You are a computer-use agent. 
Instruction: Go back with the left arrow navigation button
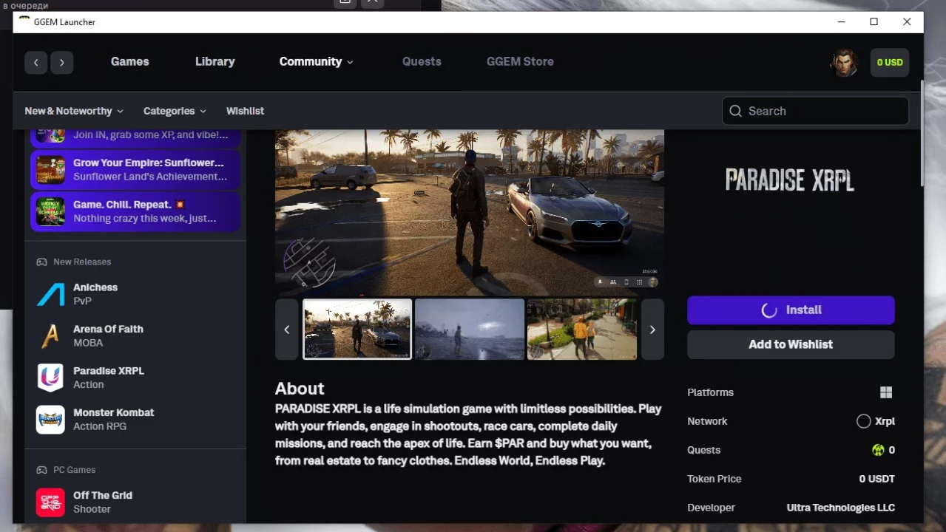pos(36,62)
